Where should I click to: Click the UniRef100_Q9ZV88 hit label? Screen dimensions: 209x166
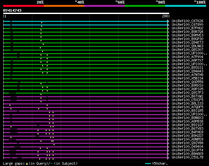[187, 143]
